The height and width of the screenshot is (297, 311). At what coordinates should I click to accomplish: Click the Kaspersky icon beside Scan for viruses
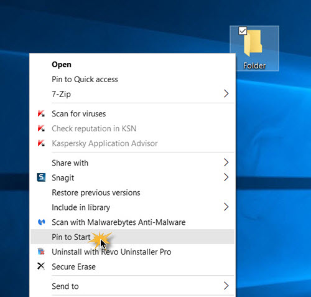point(41,113)
